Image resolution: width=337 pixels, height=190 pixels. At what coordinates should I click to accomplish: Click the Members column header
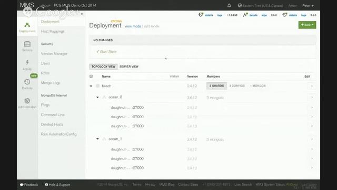click(x=213, y=77)
